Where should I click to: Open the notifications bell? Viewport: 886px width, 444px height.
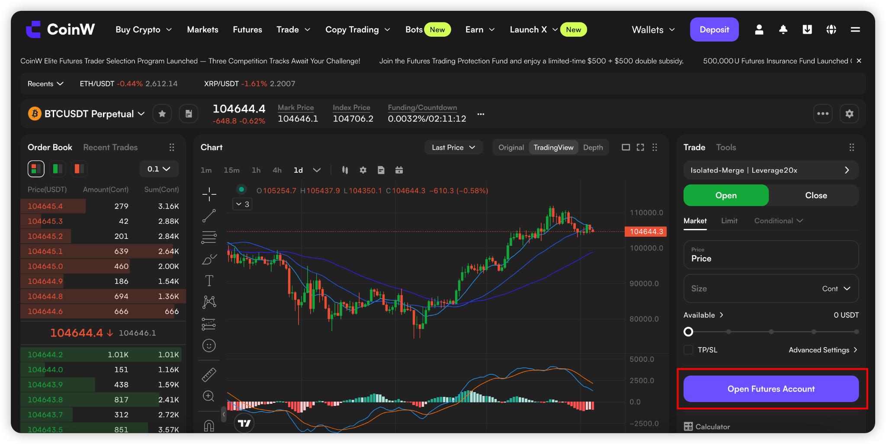[x=783, y=29]
